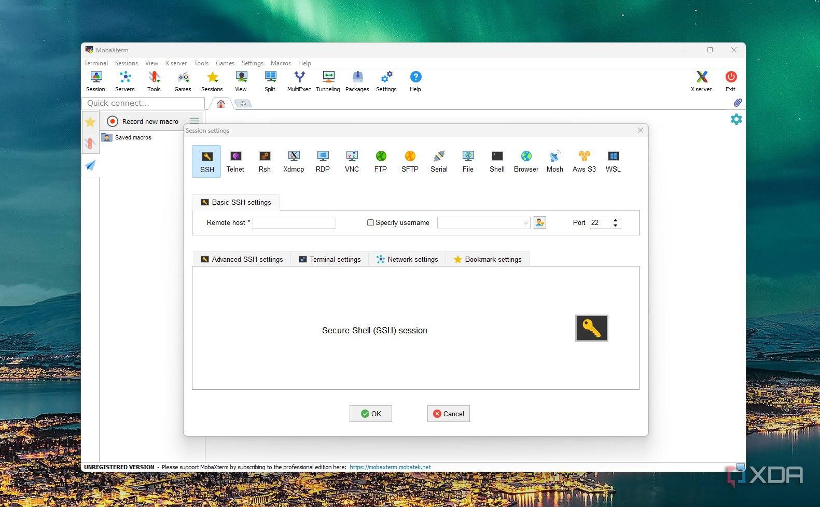Click Record new macro button
The height and width of the screenshot is (507, 820).
[x=143, y=121]
